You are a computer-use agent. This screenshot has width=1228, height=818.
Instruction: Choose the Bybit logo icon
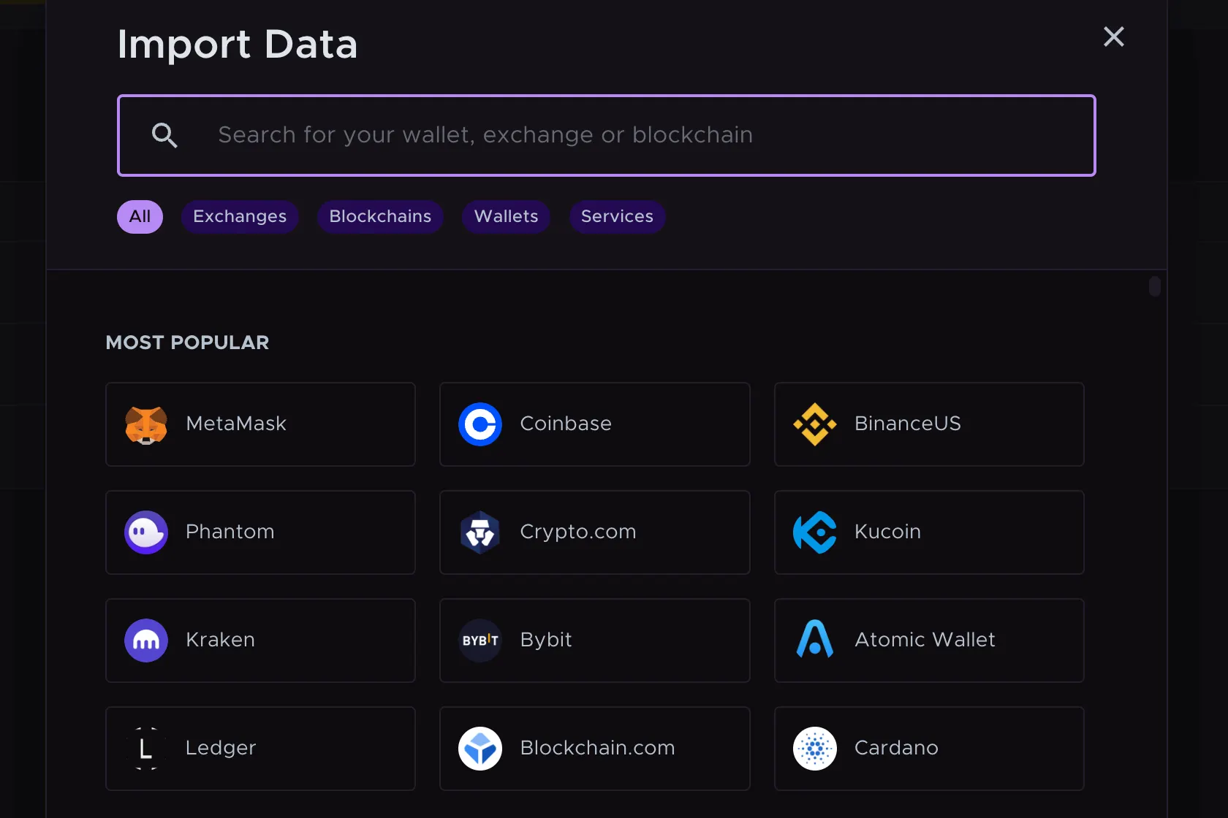click(480, 641)
